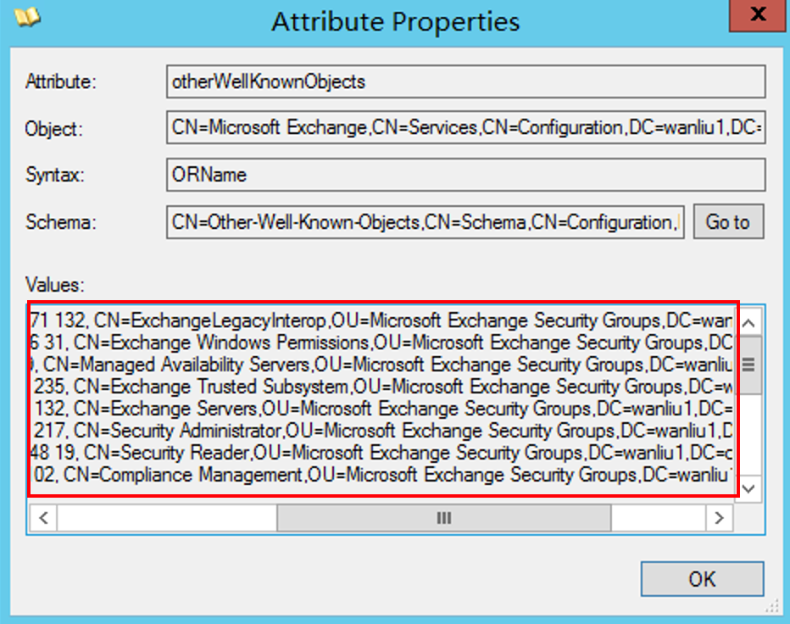The height and width of the screenshot is (624, 790).
Task: Click the Schema field with CN=Other-Well-Known-Objects
Action: pos(426,222)
